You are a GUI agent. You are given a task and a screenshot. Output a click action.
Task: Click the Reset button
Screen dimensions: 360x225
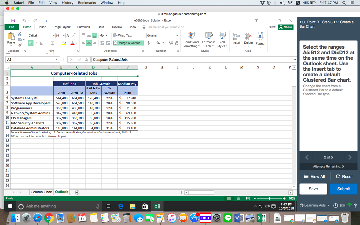(344, 176)
